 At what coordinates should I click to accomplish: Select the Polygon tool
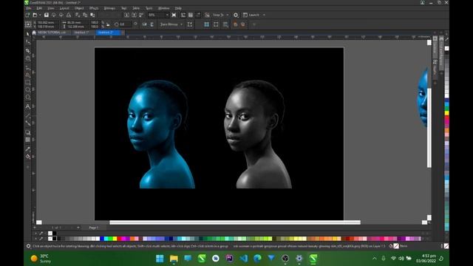(x=28, y=98)
